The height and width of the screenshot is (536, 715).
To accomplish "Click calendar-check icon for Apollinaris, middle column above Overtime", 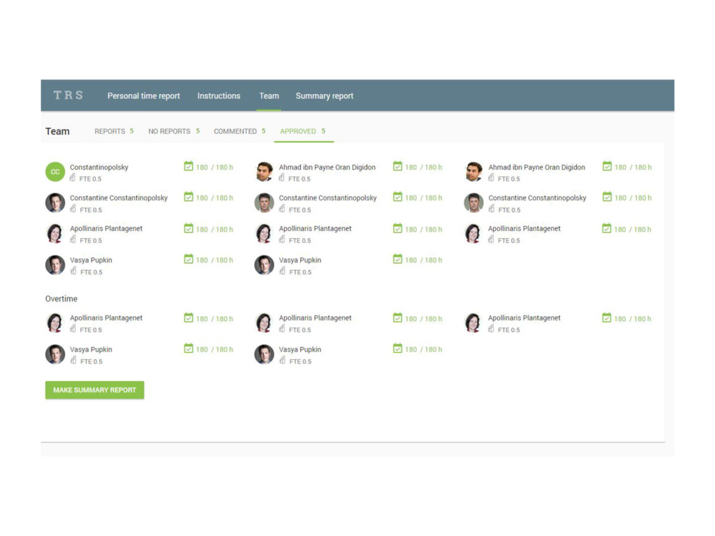I will pos(397,228).
